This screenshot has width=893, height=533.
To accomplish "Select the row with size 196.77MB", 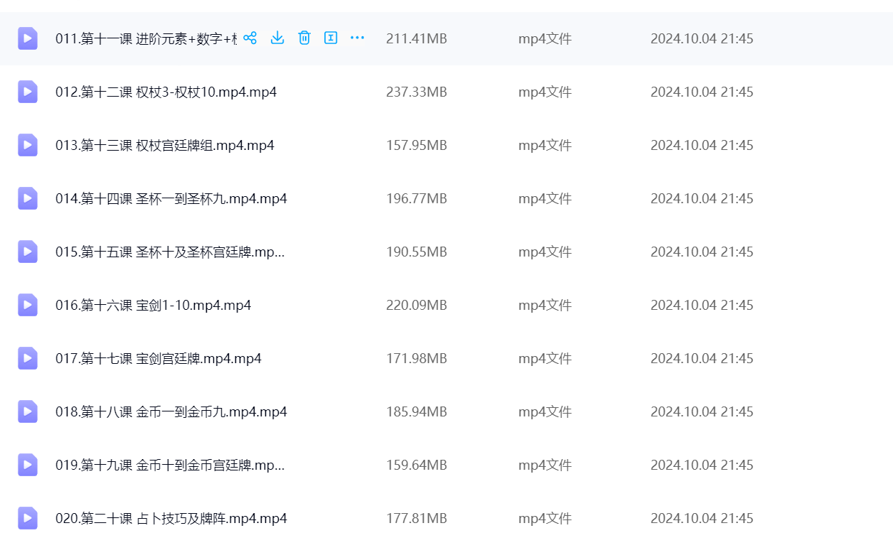I will (416, 199).
